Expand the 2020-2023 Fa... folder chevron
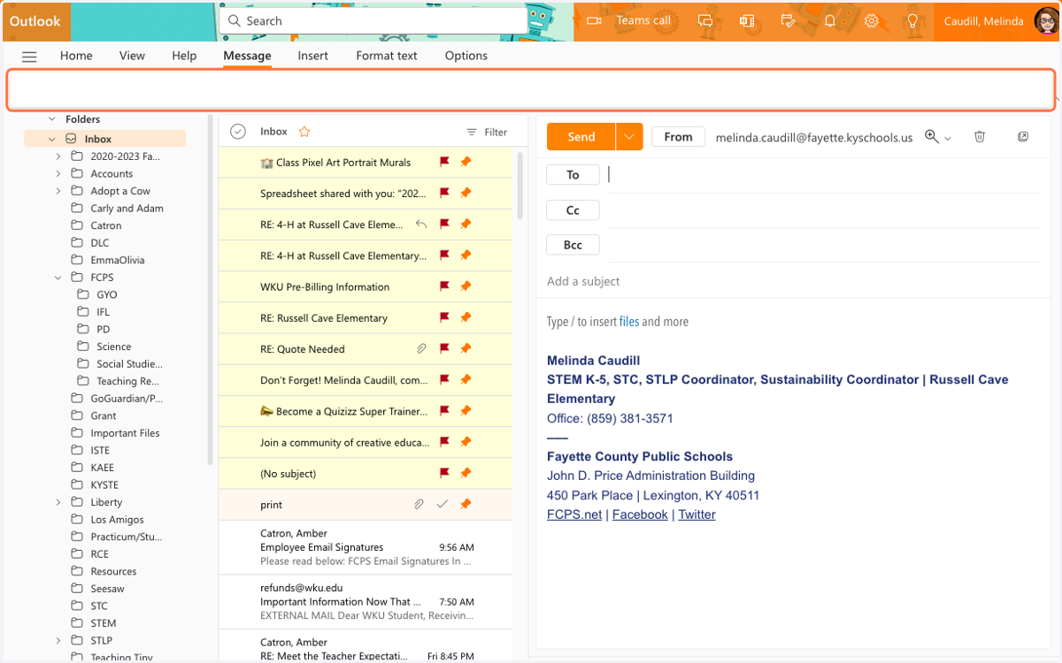The height and width of the screenshot is (663, 1062). (x=58, y=156)
